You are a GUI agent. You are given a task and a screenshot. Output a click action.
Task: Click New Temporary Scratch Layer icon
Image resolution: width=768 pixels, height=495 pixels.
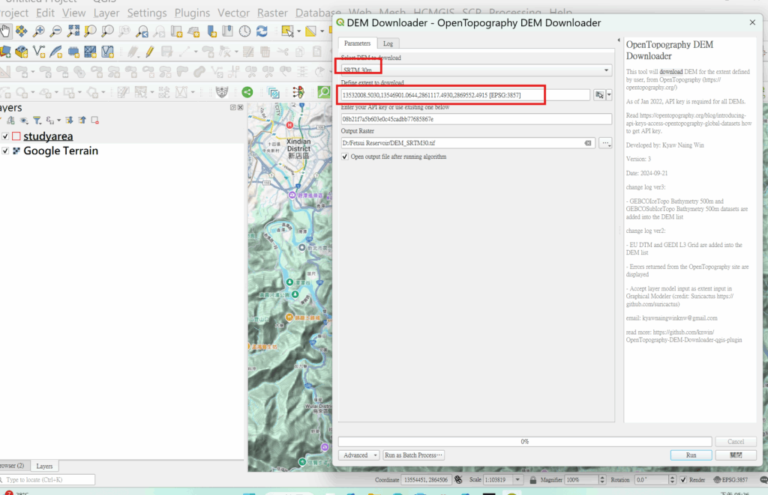(x=73, y=52)
